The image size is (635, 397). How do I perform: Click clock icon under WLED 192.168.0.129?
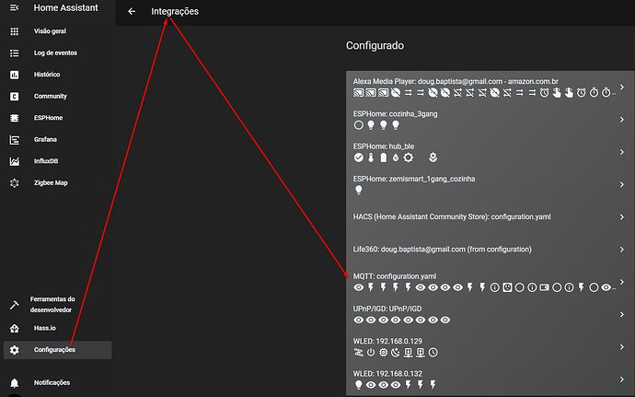click(433, 353)
